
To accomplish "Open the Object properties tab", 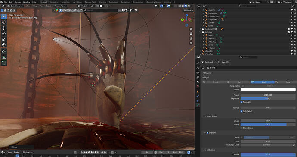I will (198, 92).
